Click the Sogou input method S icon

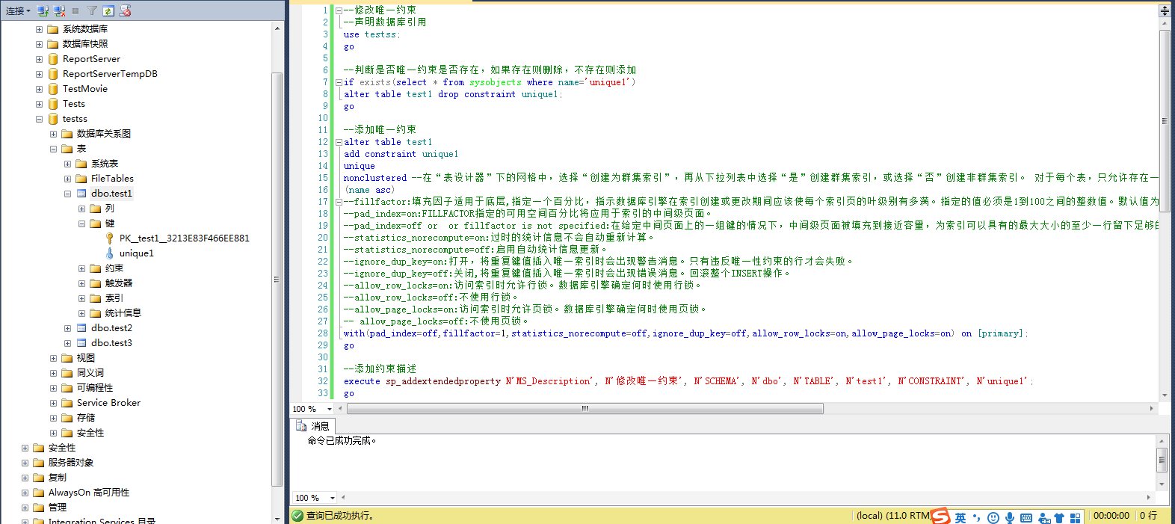940,516
